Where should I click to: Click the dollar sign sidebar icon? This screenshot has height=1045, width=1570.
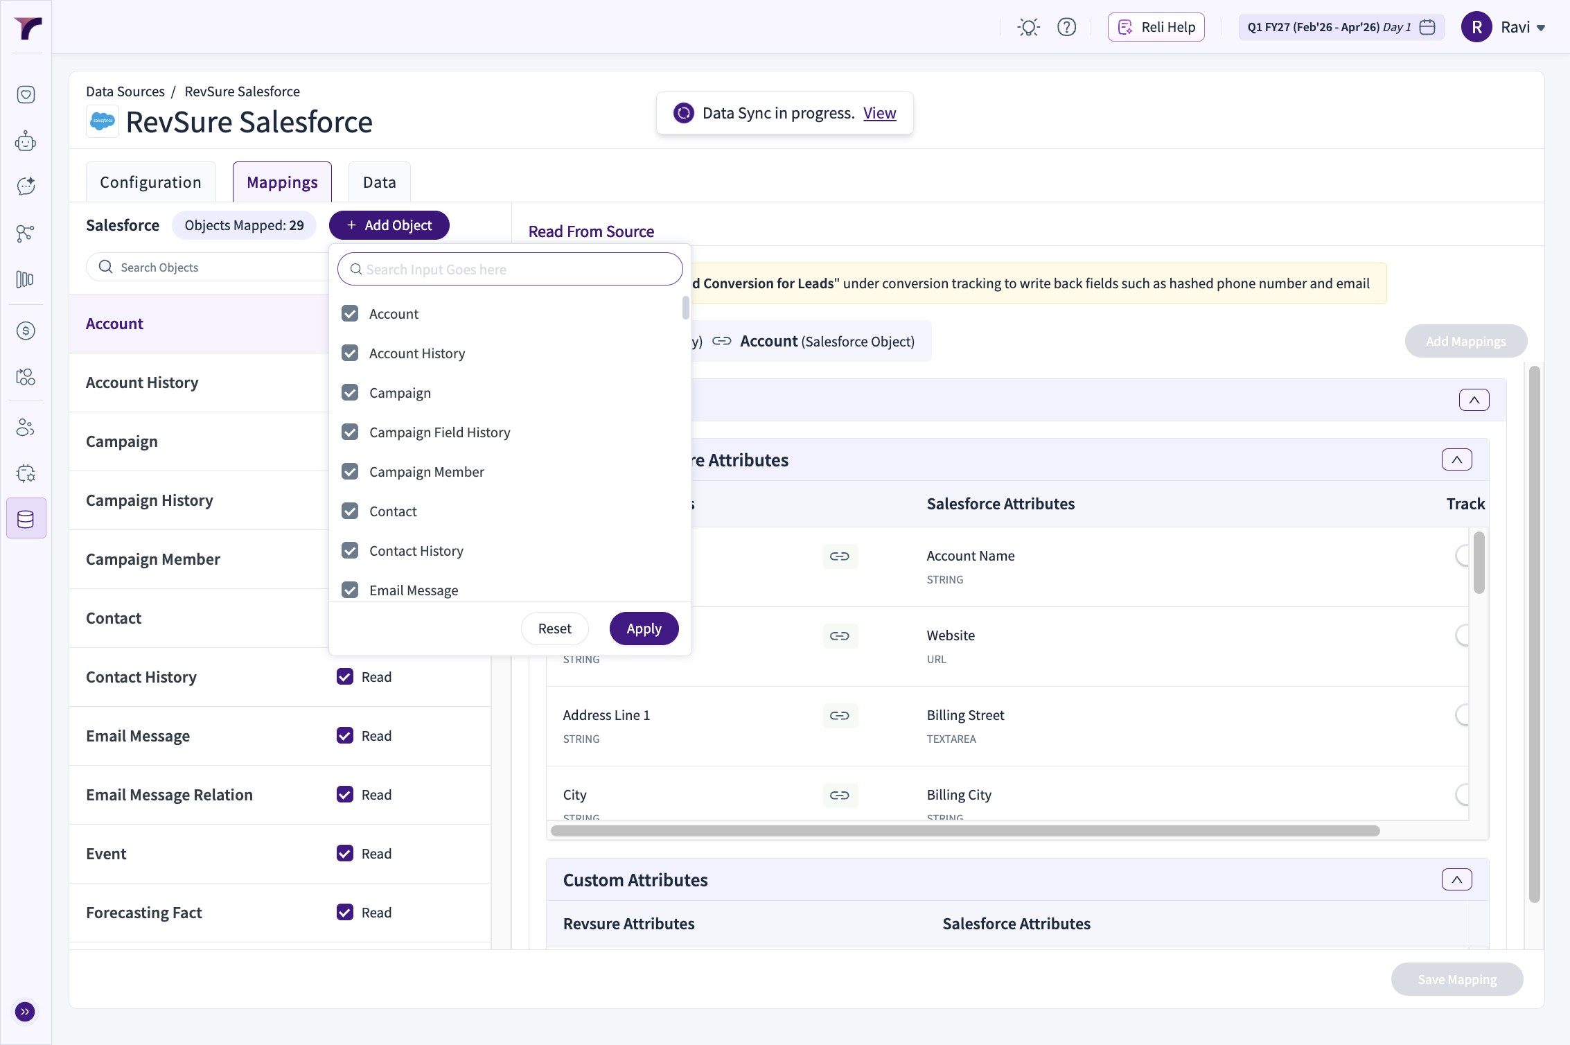26,331
